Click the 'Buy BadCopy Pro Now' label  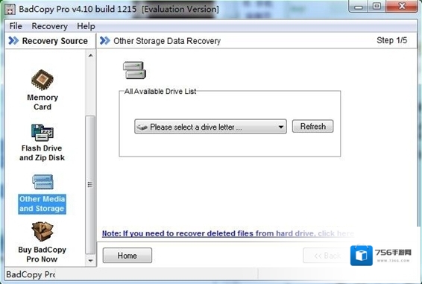tap(42, 254)
